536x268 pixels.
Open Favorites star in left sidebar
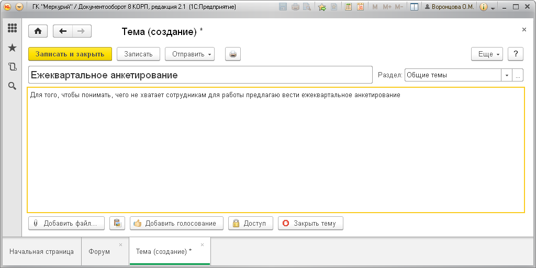(x=13, y=48)
